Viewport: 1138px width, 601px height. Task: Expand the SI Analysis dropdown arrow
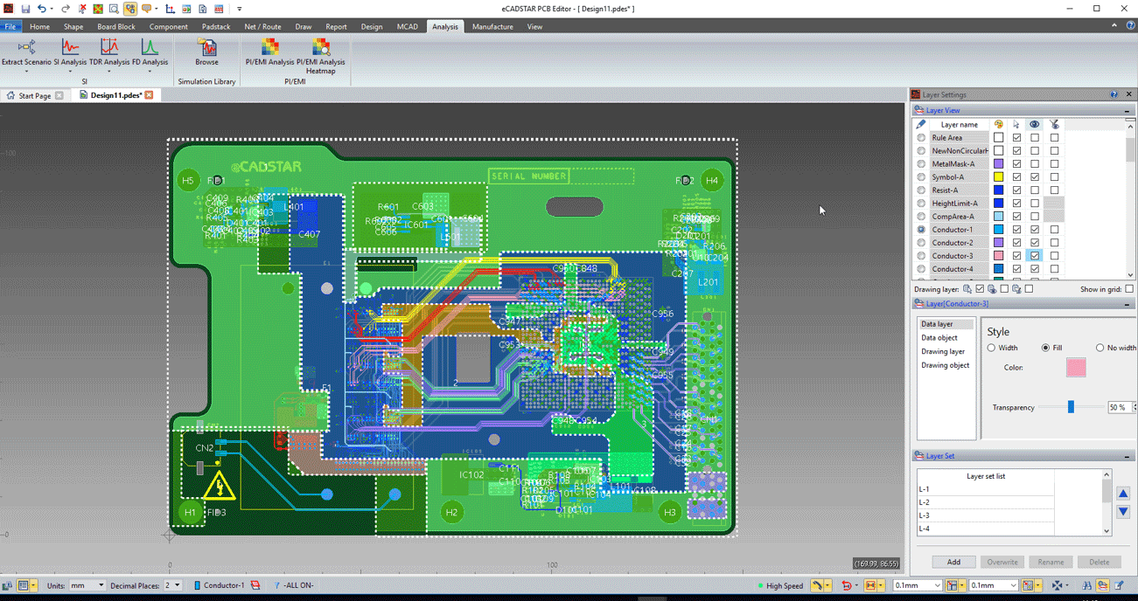(x=70, y=72)
